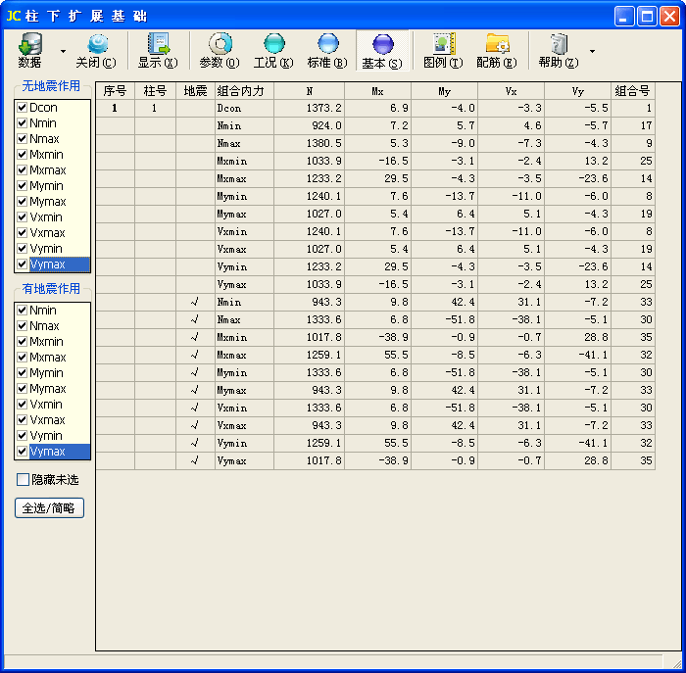Toggle Vxmin checkbox in 无地震作用 list
This screenshot has height=673, width=686.
click(22, 216)
